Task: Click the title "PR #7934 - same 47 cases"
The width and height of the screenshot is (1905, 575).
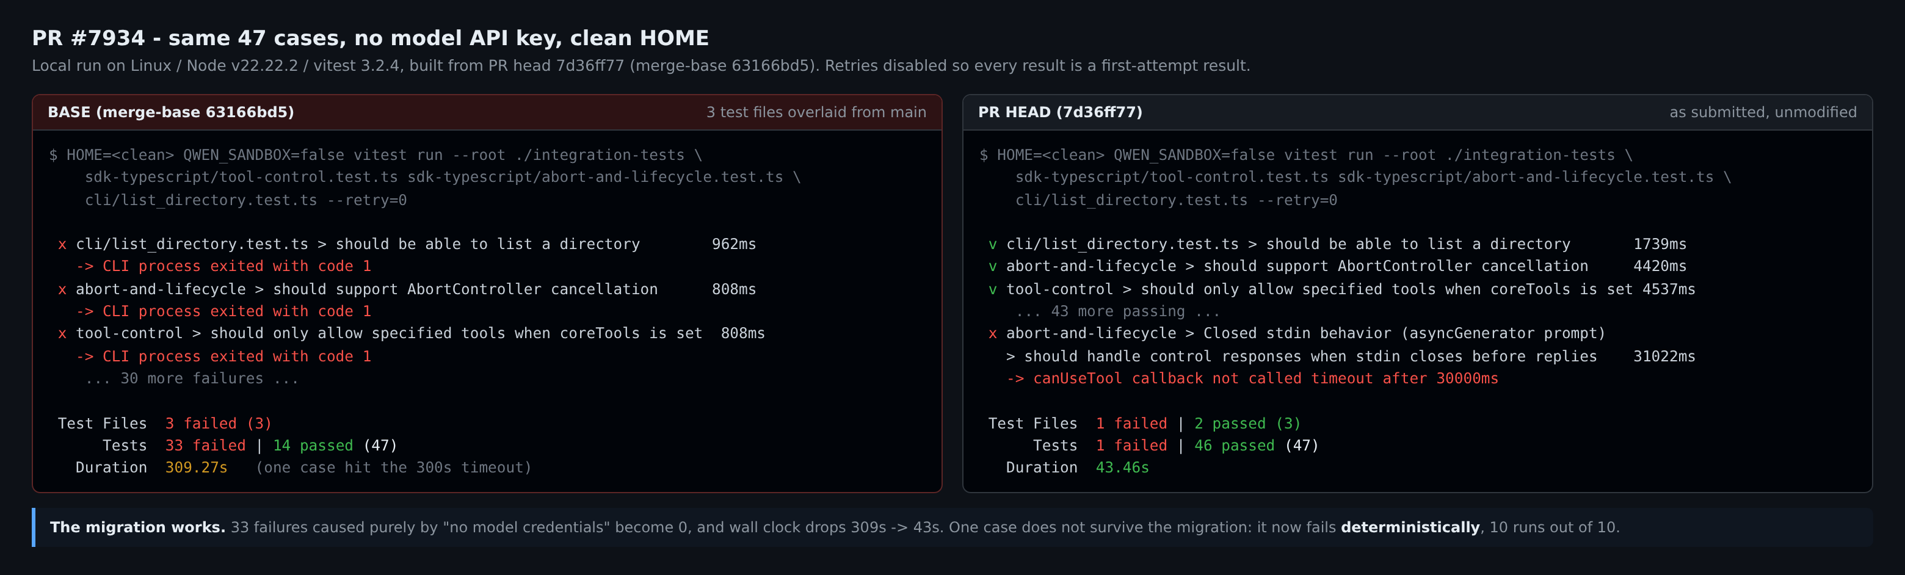Action: pos(370,38)
